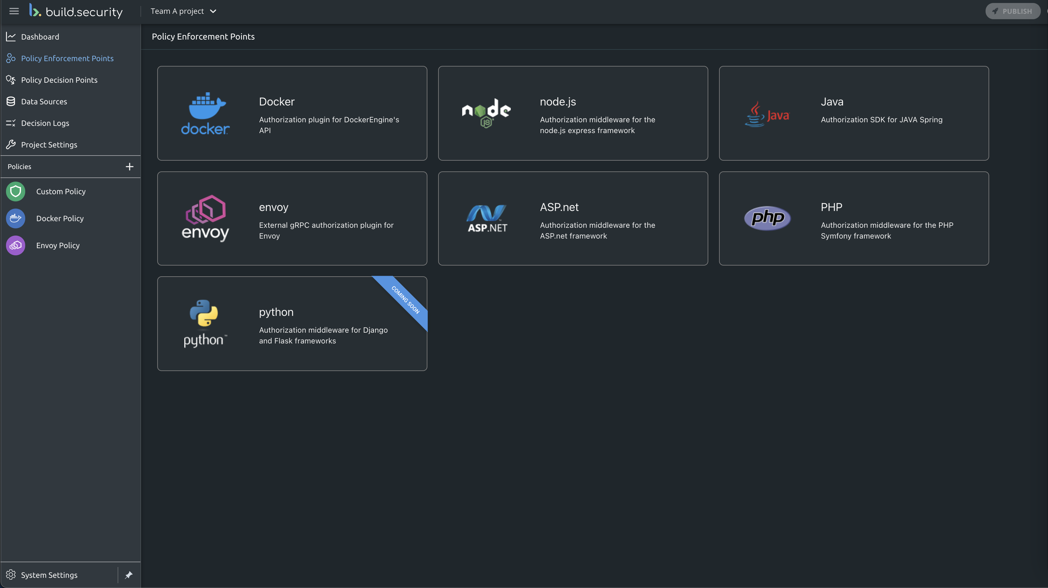The width and height of the screenshot is (1048, 588).
Task: Click the Java PEP icon
Action: [x=766, y=113]
